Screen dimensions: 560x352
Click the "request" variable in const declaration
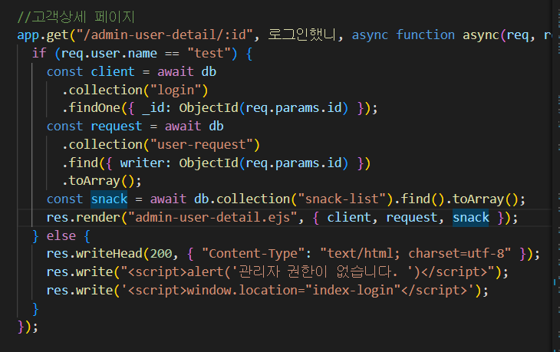116,126
